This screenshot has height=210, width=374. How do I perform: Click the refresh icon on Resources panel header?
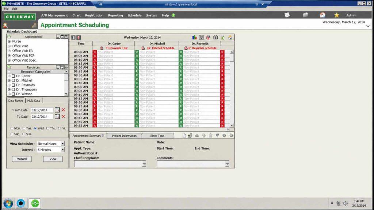[x=9, y=67]
